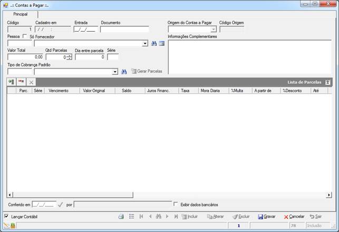The height and width of the screenshot is (232, 339).
Task: Click the scroll left arrow of parcel list
Action: coord(9,195)
